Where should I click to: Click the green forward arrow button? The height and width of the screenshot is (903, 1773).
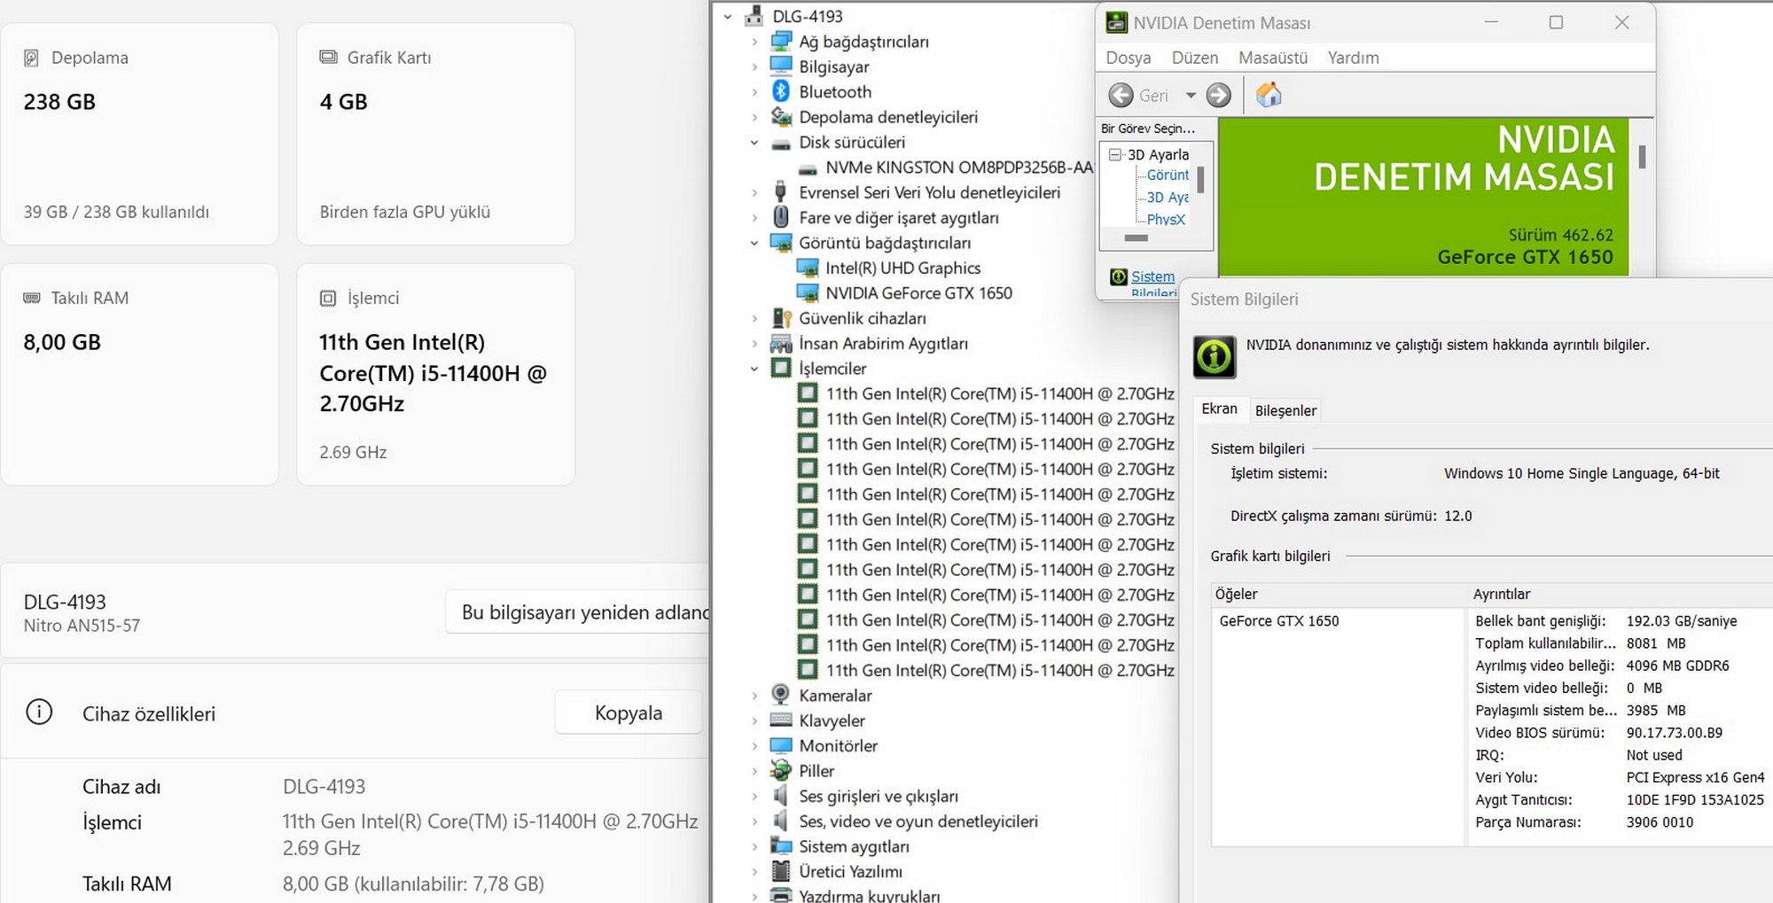1219,95
